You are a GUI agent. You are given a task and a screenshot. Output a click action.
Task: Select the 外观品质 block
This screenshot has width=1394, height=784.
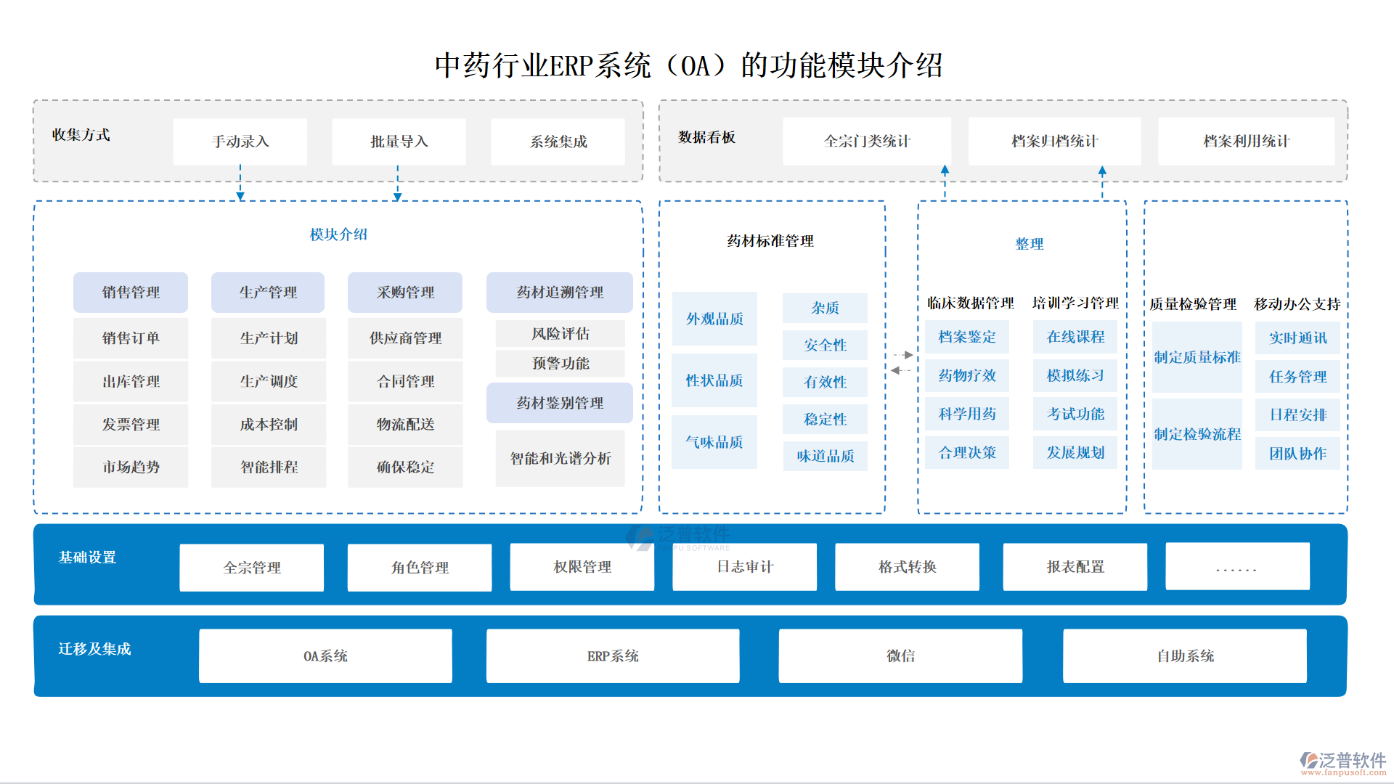714,319
